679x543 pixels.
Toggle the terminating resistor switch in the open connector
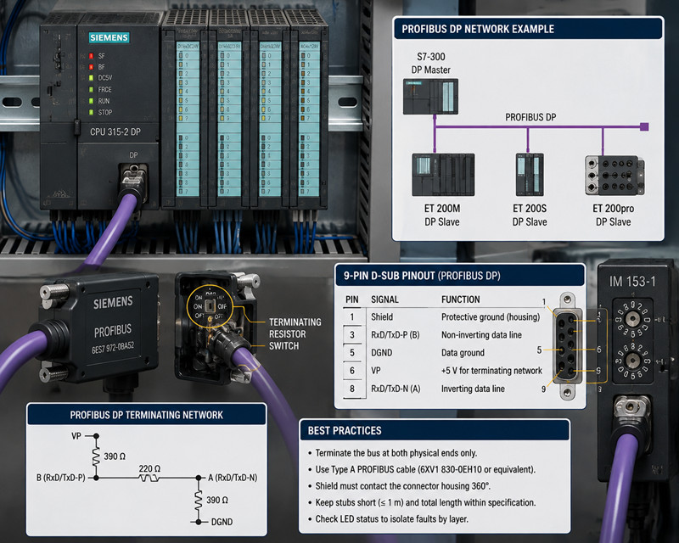(x=210, y=306)
